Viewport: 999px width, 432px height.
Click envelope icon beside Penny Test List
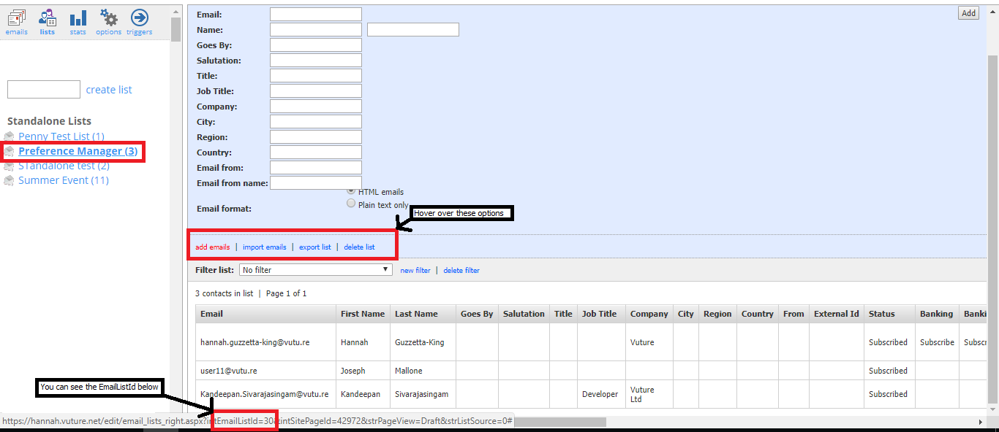coord(9,136)
